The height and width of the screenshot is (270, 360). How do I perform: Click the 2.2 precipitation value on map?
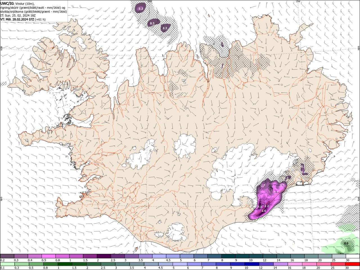click(x=267, y=206)
